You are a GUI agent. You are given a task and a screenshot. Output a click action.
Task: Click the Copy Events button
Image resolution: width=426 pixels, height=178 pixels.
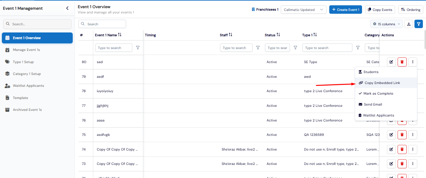(x=380, y=10)
